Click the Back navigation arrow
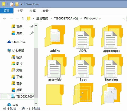Image resolution: width=127 pixels, height=111 pixels. click(x=4, y=19)
